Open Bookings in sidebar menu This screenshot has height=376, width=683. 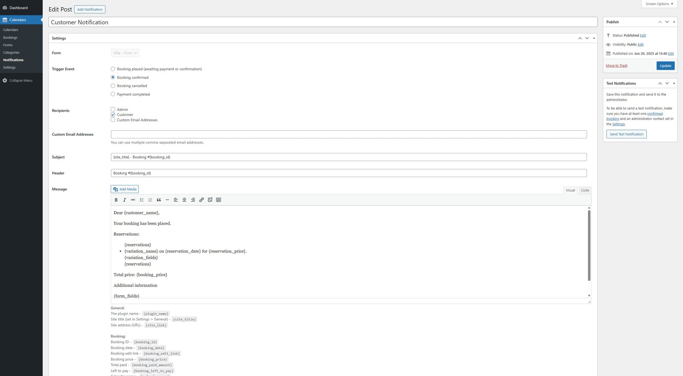tap(10, 38)
